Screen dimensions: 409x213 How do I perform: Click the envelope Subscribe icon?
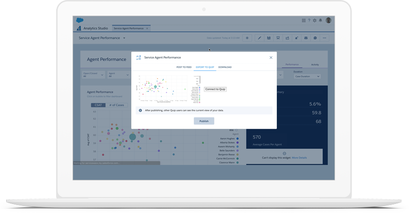click(306, 38)
